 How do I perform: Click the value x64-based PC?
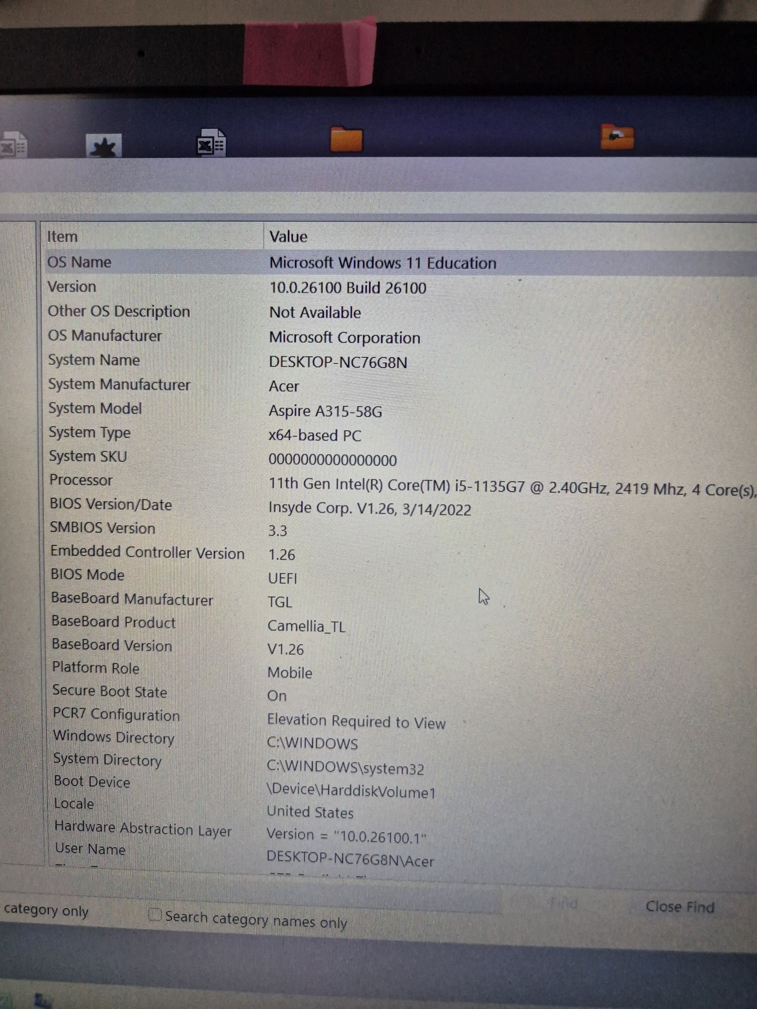coord(315,435)
